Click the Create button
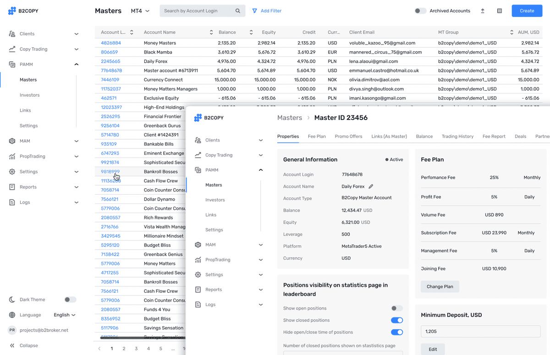This screenshot has width=550, height=355. pos(527,11)
